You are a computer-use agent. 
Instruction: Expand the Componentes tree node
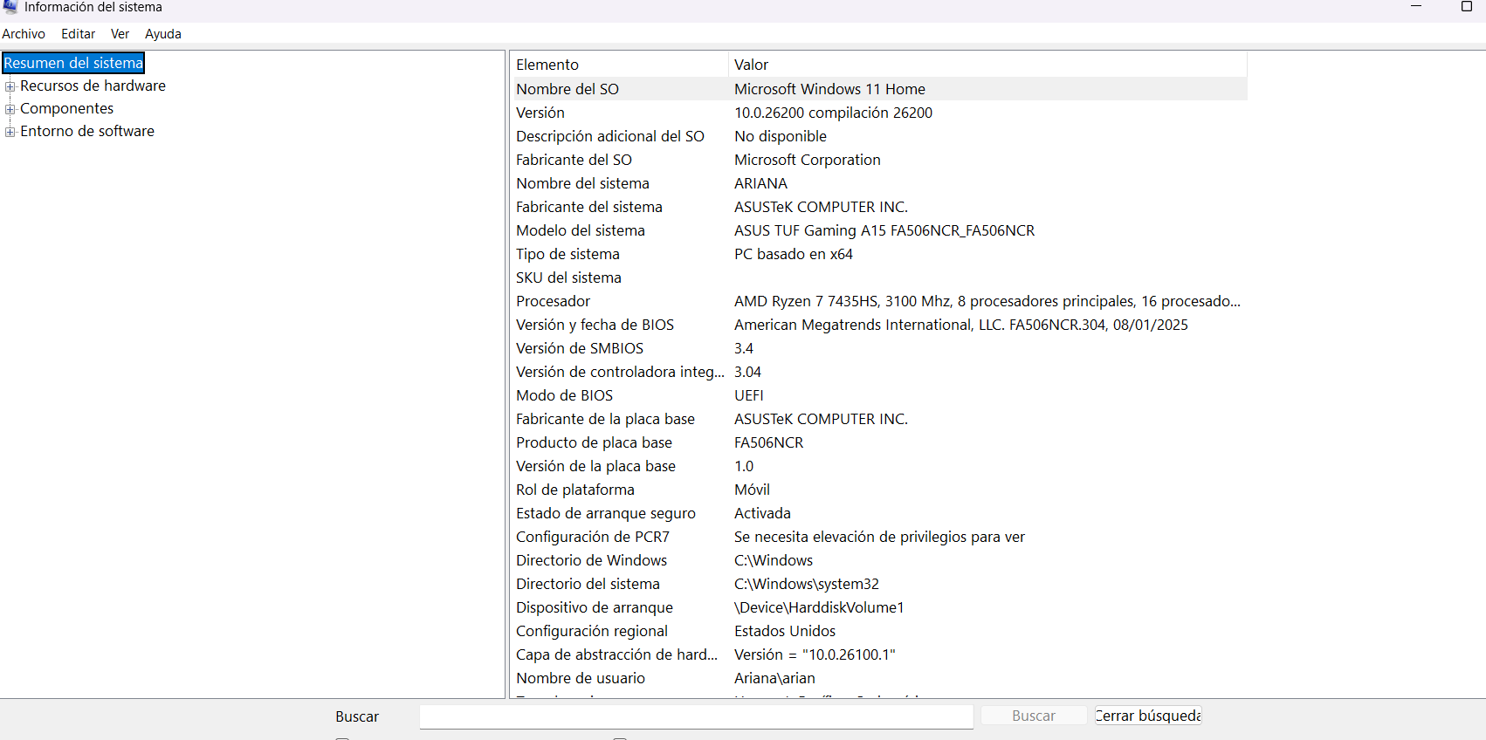[10, 109]
